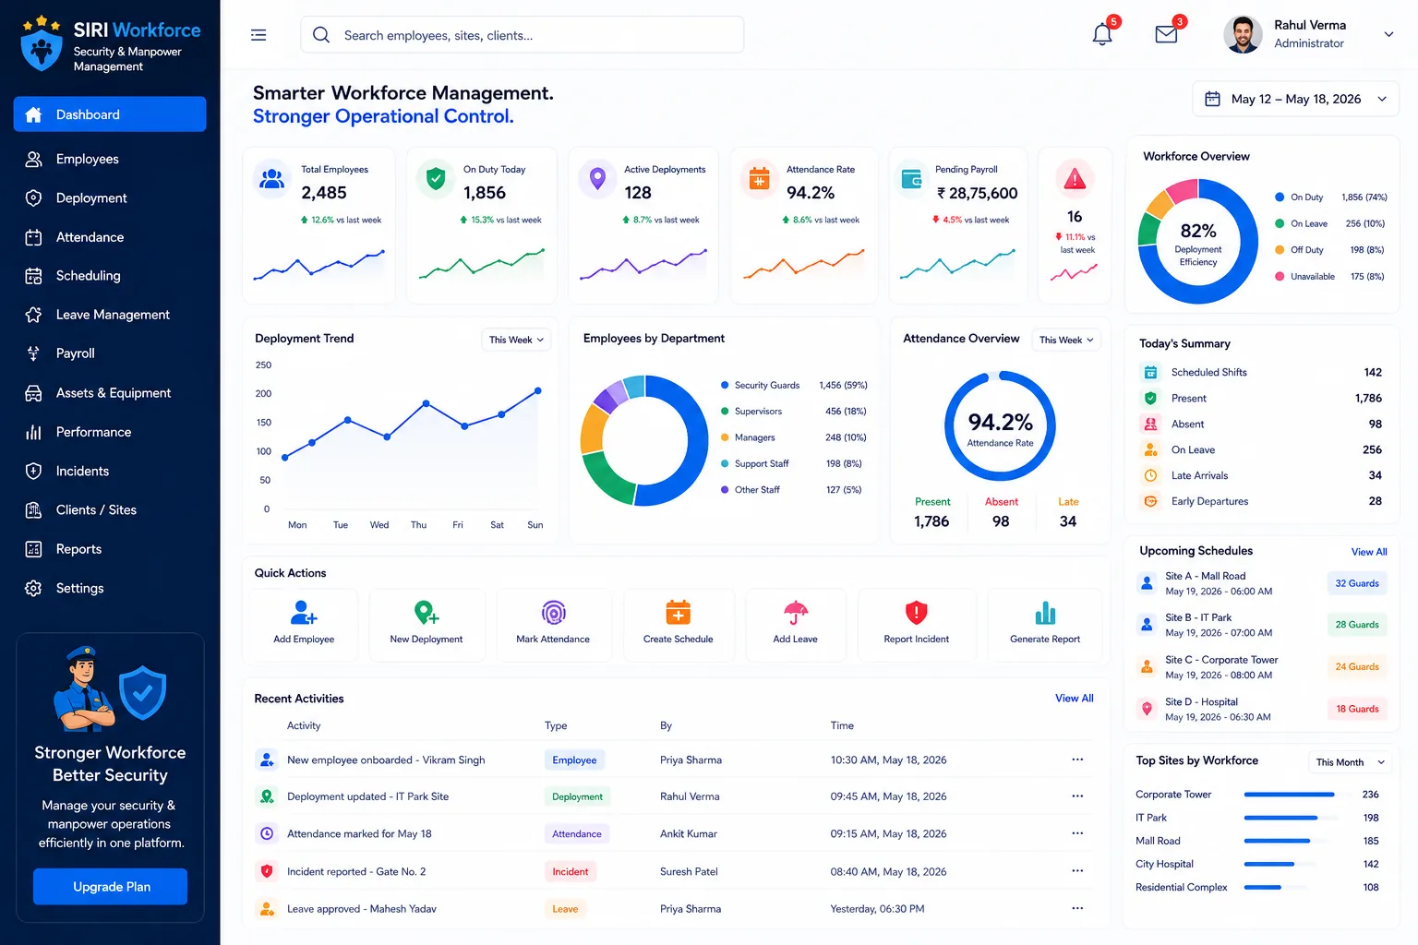
Task: Click the Total Employees card icon
Action: coord(272,179)
